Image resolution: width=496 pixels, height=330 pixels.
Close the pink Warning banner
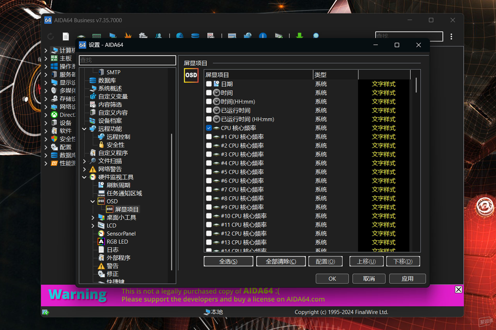pyautogui.click(x=459, y=290)
